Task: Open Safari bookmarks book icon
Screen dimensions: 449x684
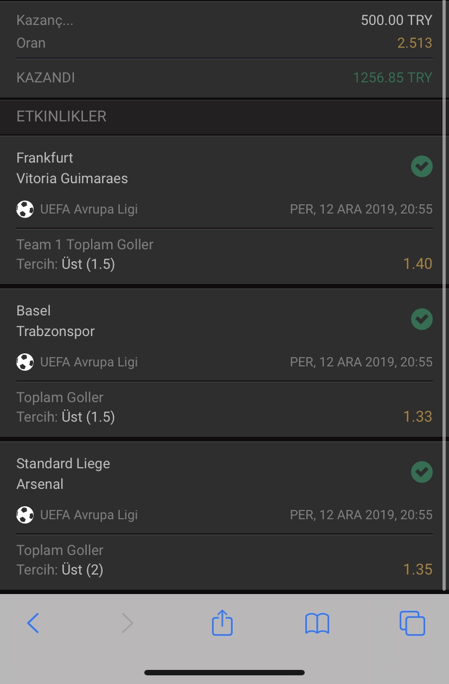Action: click(317, 624)
